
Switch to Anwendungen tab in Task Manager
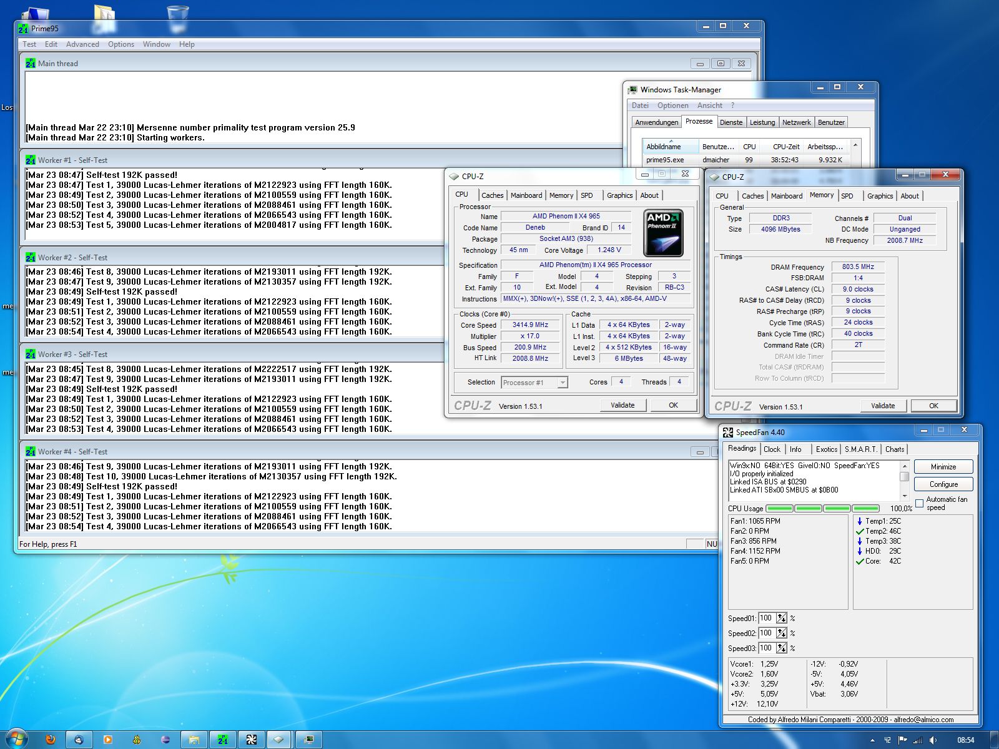tap(656, 122)
